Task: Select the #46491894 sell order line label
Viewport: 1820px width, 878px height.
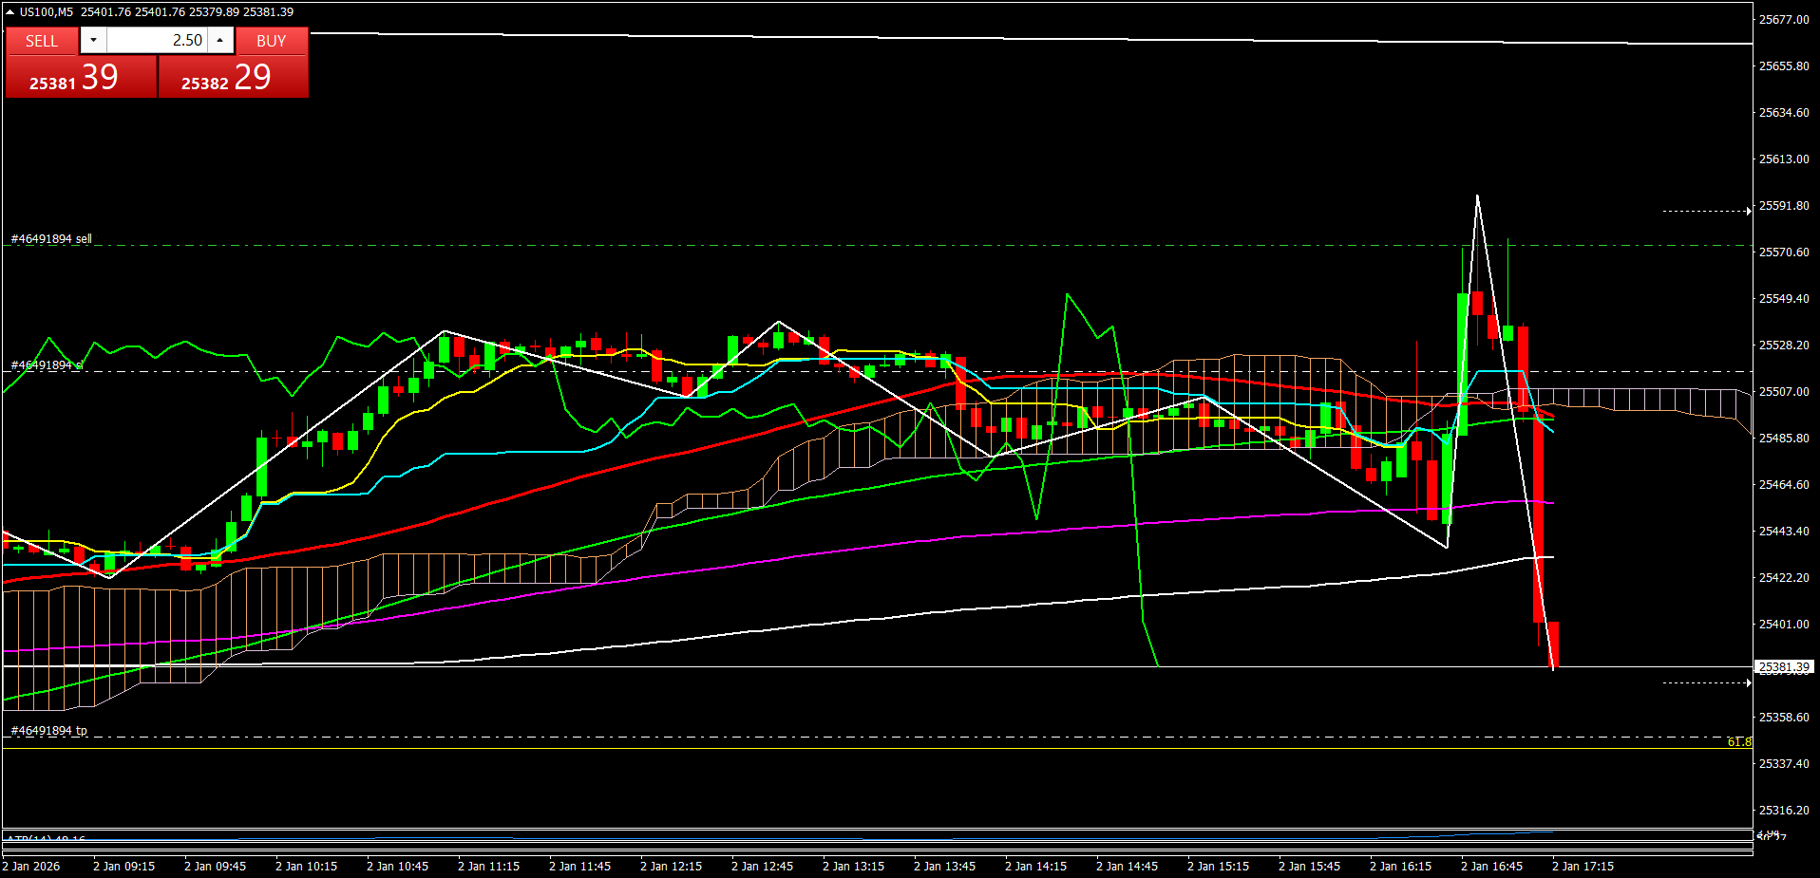Action: (x=51, y=239)
